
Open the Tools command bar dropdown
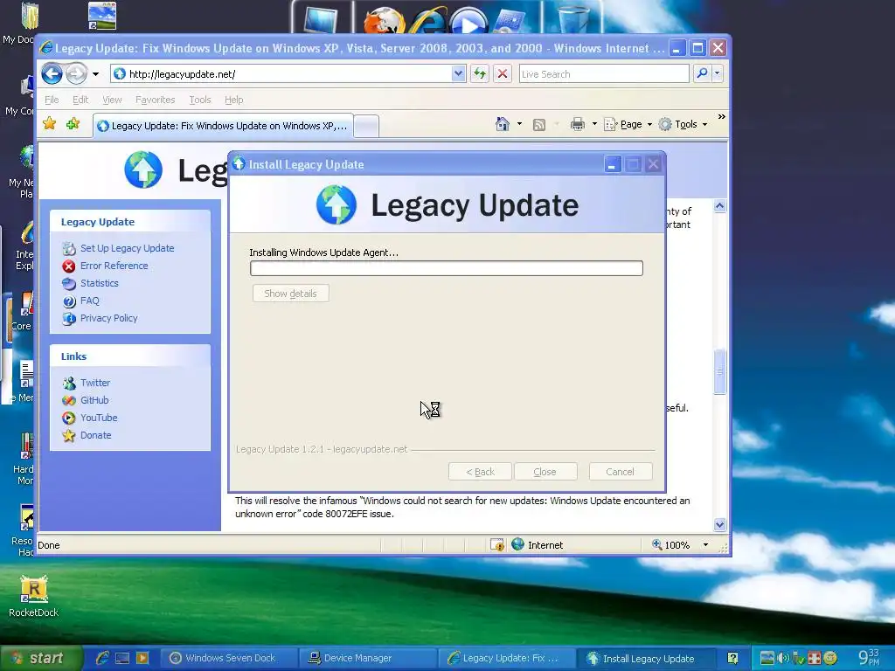(x=683, y=124)
